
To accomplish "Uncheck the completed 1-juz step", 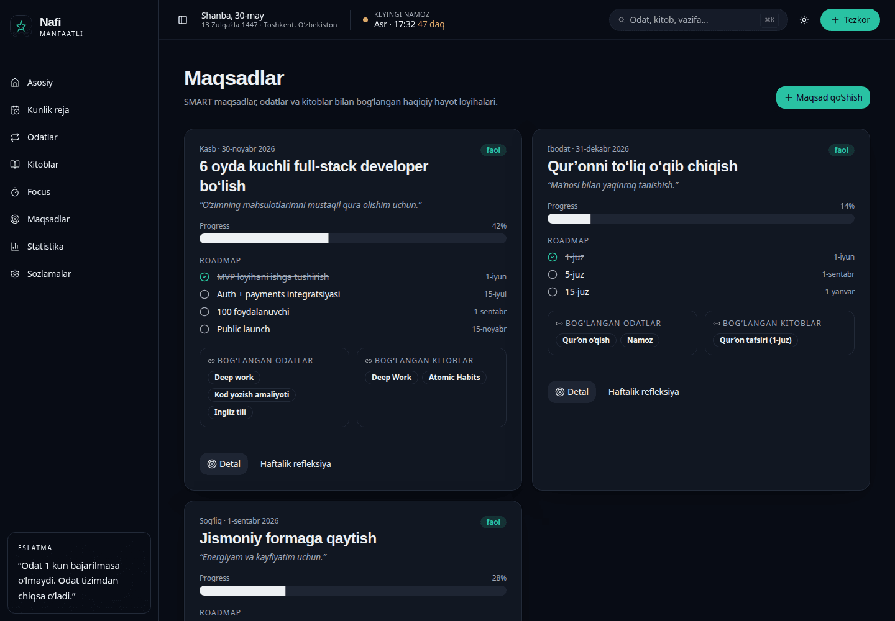I will pyautogui.click(x=553, y=257).
